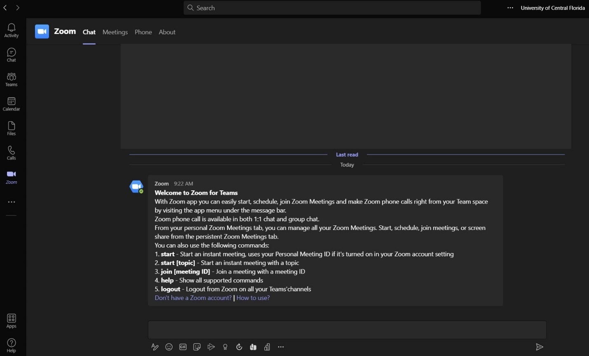Click the message compose box
This screenshot has width=589, height=356.
[347, 330]
